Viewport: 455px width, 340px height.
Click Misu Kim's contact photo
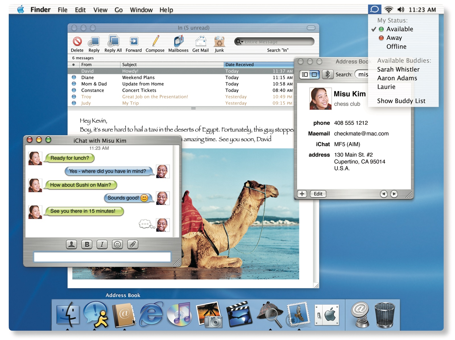320,98
